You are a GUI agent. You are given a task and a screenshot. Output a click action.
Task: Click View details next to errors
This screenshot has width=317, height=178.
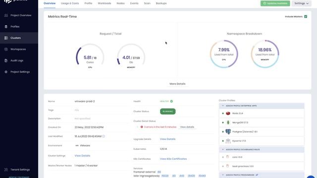(x=187, y=127)
